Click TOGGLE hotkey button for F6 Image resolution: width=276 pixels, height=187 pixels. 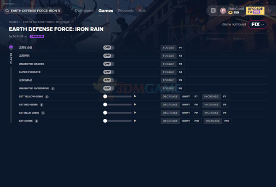pyautogui.click(x=168, y=88)
